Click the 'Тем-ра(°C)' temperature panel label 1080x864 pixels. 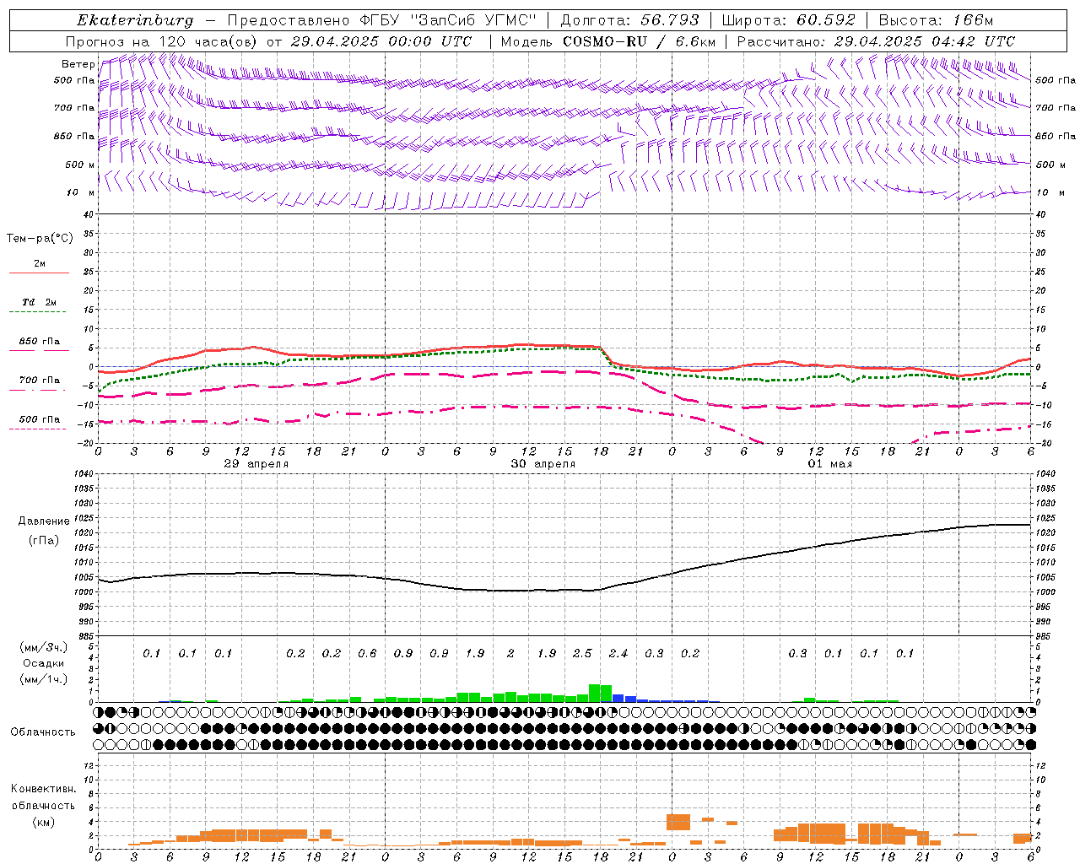point(40,239)
